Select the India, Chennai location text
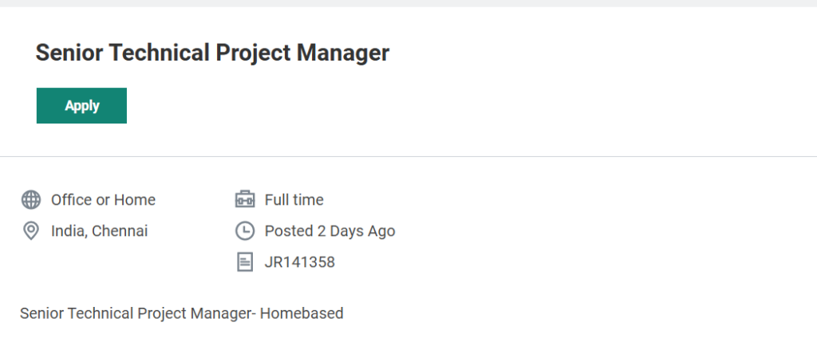Viewport: 817px width, 338px height. [x=99, y=231]
